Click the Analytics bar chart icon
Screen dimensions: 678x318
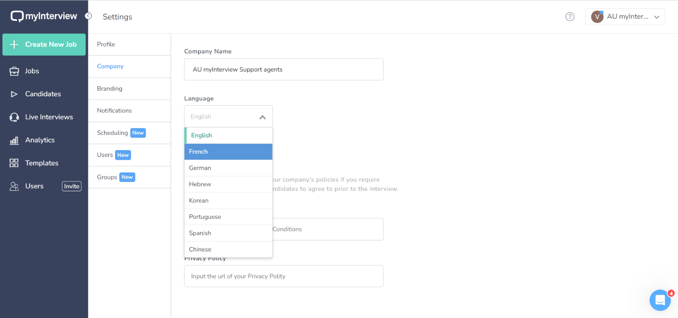[14, 140]
